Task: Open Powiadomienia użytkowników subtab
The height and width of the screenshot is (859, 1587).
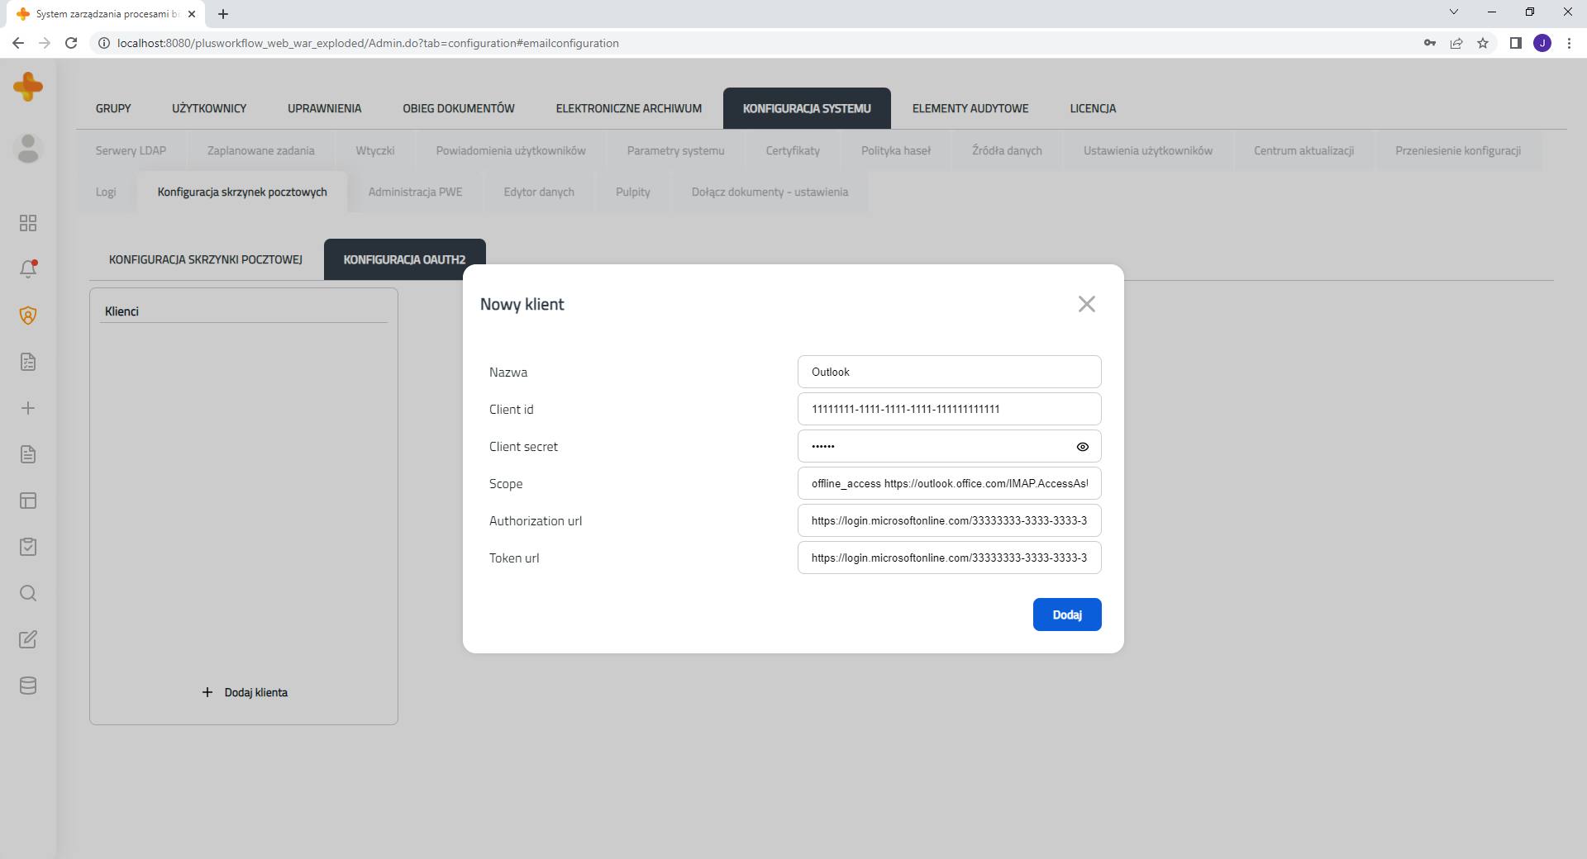Action: coord(511,150)
